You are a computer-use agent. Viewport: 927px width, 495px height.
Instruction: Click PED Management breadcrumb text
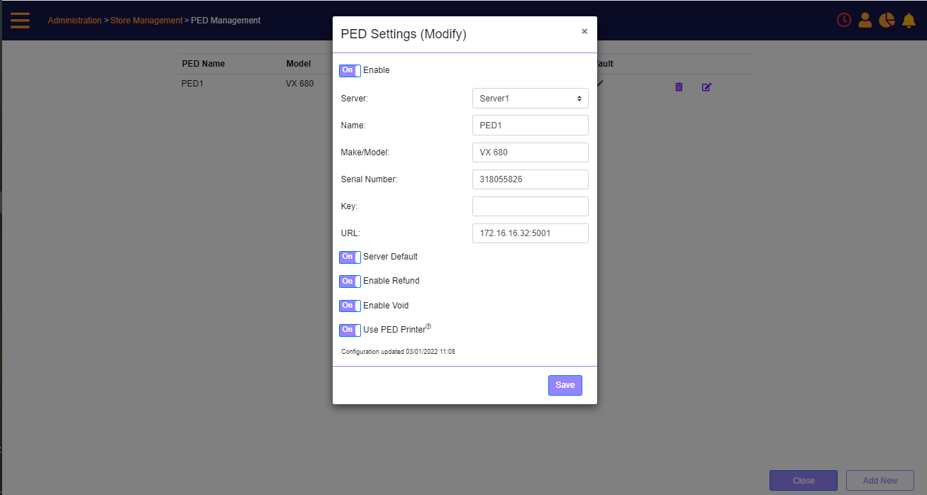click(x=226, y=21)
